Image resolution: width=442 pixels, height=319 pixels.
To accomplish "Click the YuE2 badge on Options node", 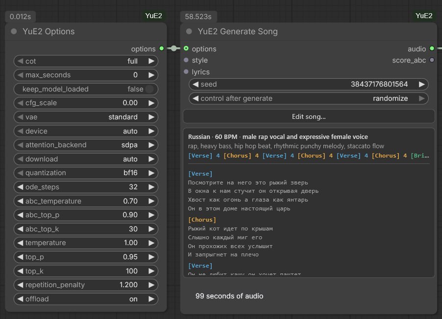I will pyautogui.click(x=153, y=16).
